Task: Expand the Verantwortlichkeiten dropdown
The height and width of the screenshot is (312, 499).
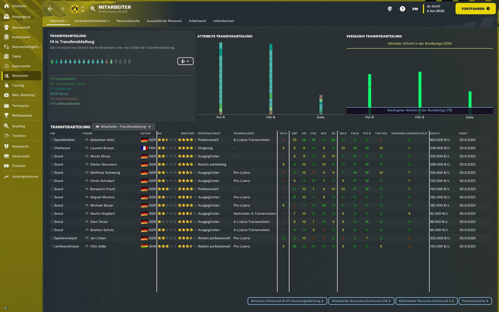Action: point(92,21)
